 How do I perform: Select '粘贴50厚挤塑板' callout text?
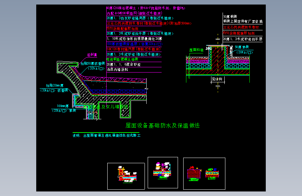coord(93,63)
